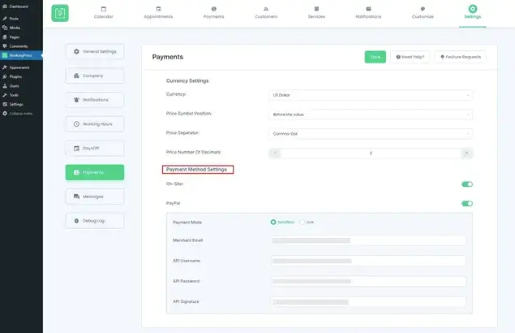Click the Settings gear icon in top navigation
The height and width of the screenshot is (333, 515).
click(473, 9)
